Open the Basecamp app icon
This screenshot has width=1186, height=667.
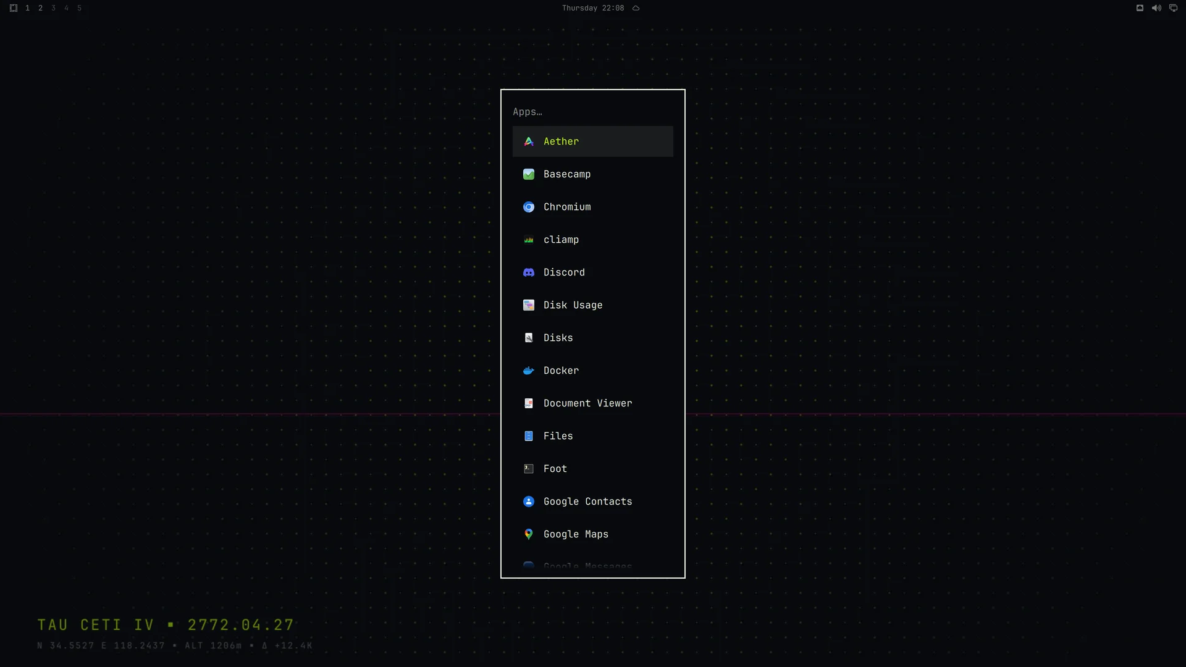(529, 174)
